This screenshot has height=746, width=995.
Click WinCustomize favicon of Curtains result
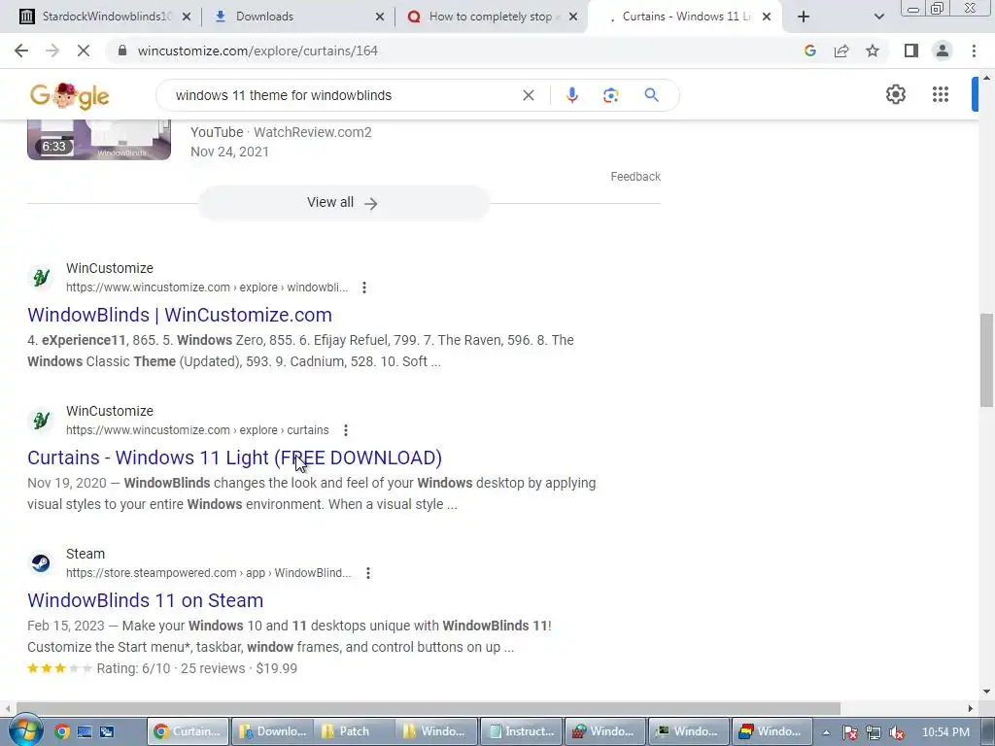pos(41,420)
